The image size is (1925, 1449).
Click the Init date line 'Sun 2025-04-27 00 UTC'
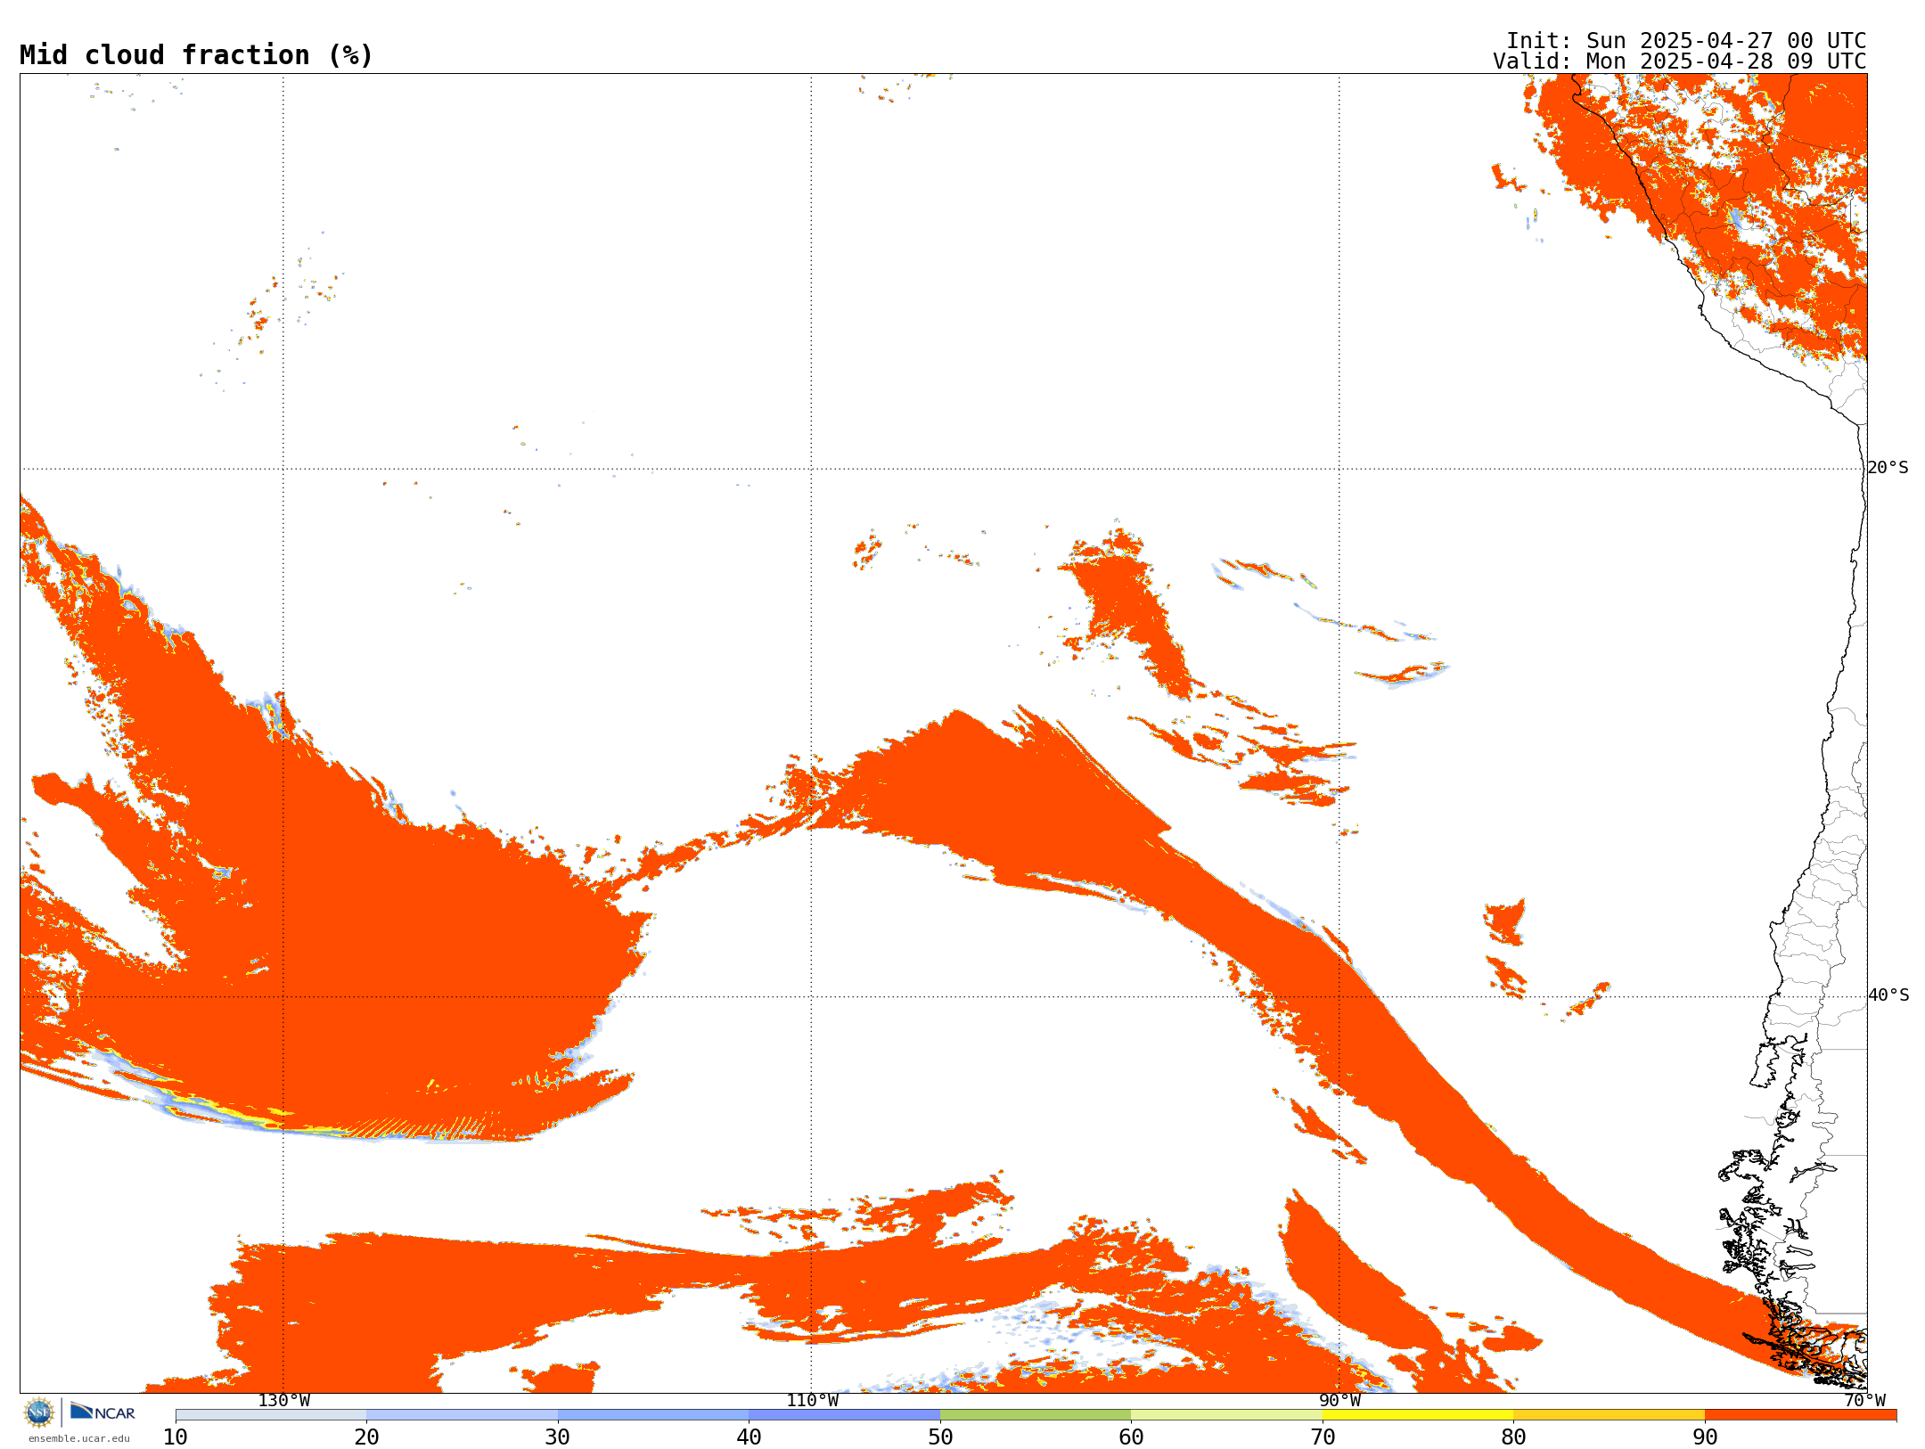tap(1725, 41)
